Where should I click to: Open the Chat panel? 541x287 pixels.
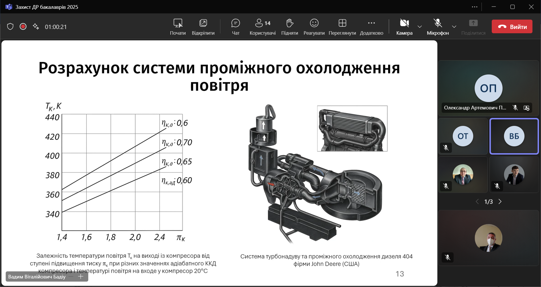tap(235, 27)
